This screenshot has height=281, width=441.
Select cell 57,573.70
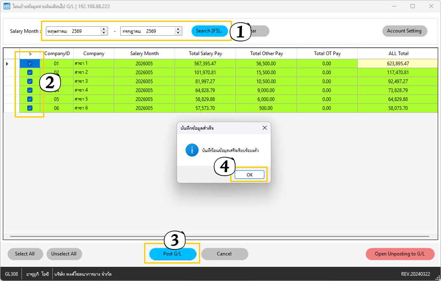(x=205, y=108)
